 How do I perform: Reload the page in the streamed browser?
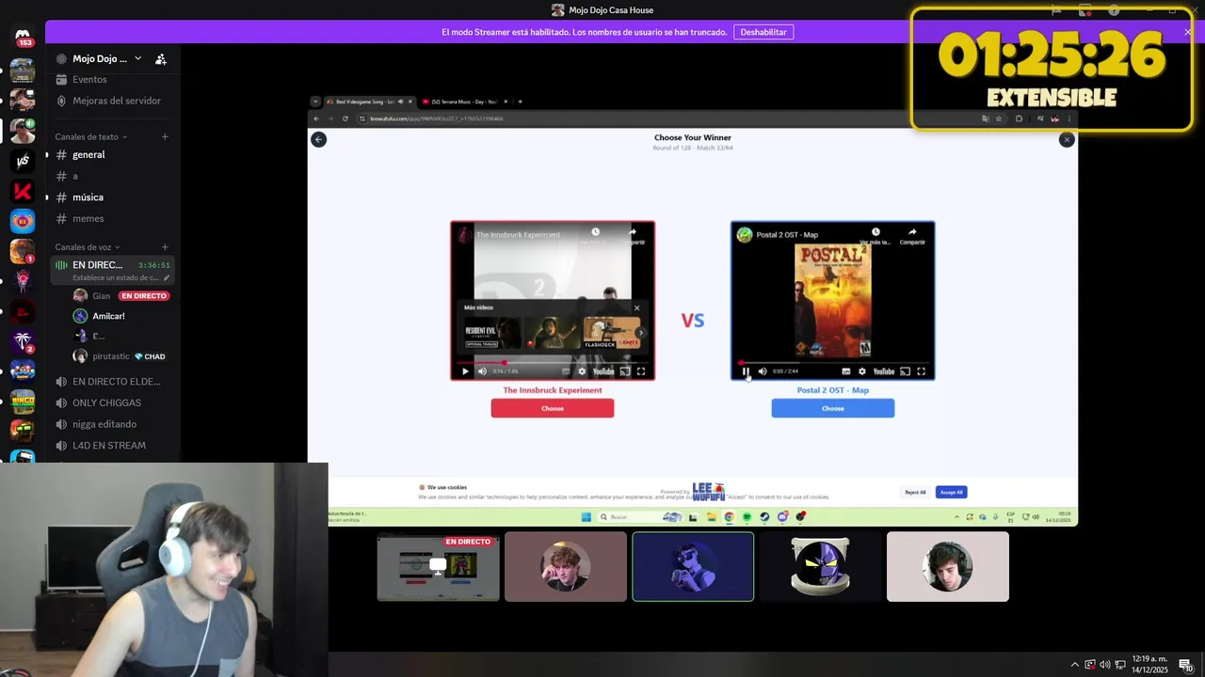point(345,118)
